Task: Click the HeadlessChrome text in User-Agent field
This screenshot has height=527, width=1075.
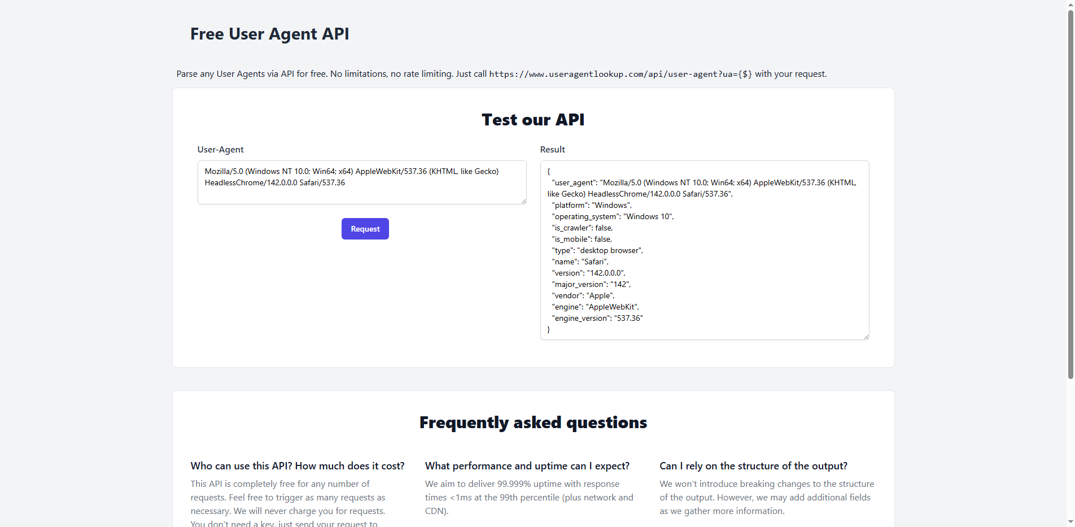Action: 234,182
